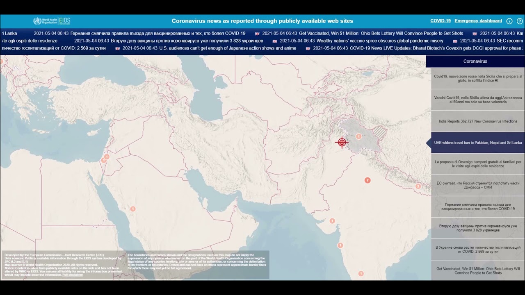
Task: Select UAE widens travel ban news item
Action: click(478, 143)
